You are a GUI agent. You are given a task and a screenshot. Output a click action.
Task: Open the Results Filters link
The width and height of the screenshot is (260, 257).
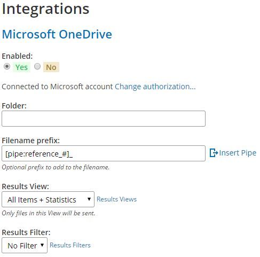click(x=70, y=245)
